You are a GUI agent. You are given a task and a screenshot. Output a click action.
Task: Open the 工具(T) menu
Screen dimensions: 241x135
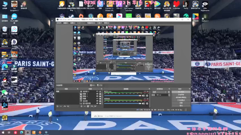tap(99, 23)
